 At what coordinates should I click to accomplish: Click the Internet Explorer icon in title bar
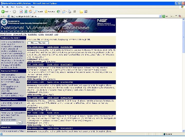pos(2,3)
